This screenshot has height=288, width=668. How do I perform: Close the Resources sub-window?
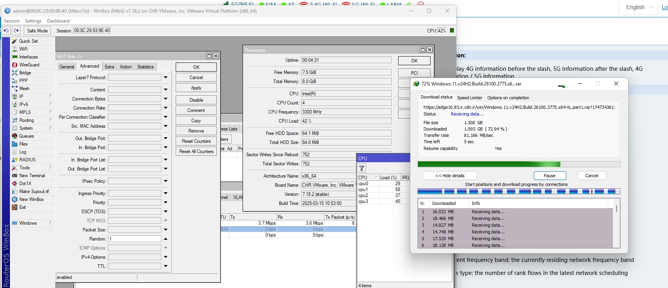(429, 50)
